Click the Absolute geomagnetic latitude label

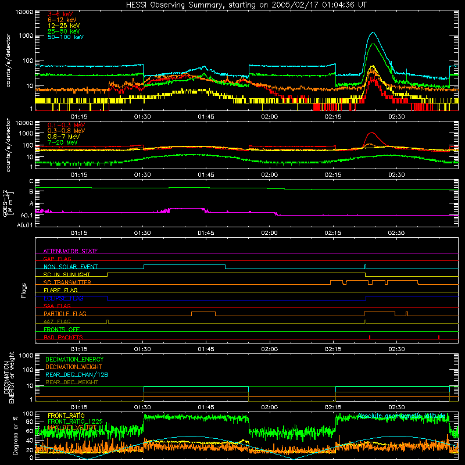[x=401, y=416]
